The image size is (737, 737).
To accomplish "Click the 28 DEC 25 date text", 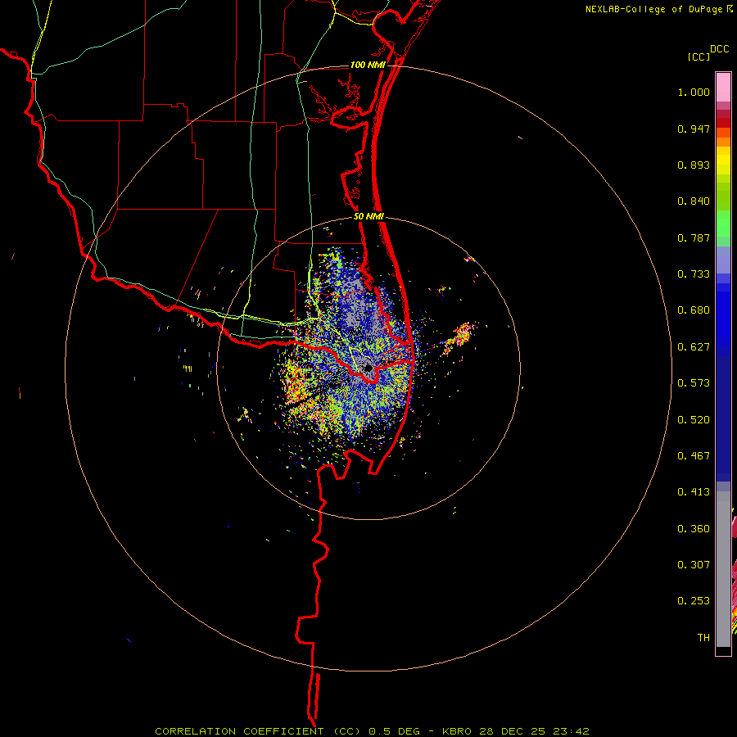I will point(513,731).
